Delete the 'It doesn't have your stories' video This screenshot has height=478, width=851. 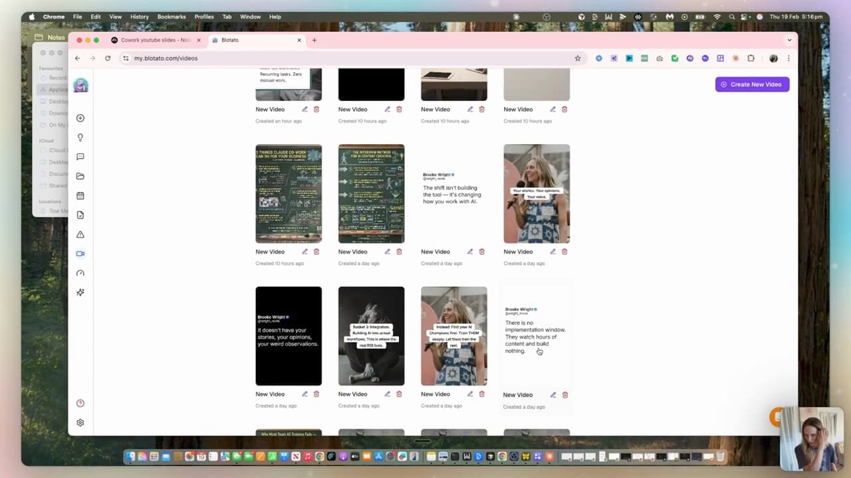click(316, 394)
